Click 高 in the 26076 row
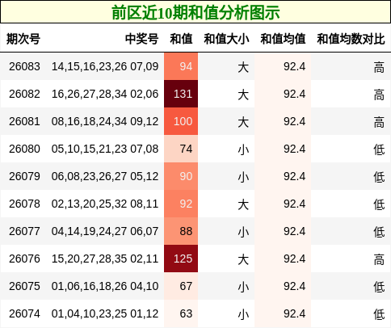The image size is (391, 328). click(379, 259)
